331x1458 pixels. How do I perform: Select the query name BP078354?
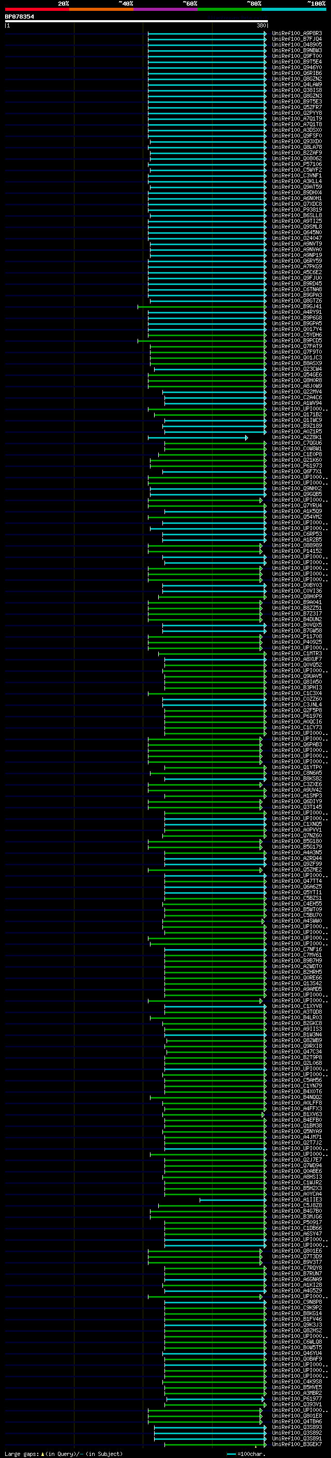click(19, 17)
